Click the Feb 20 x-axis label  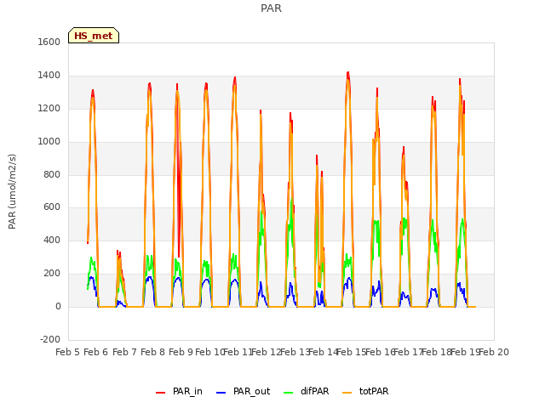(x=494, y=352)
